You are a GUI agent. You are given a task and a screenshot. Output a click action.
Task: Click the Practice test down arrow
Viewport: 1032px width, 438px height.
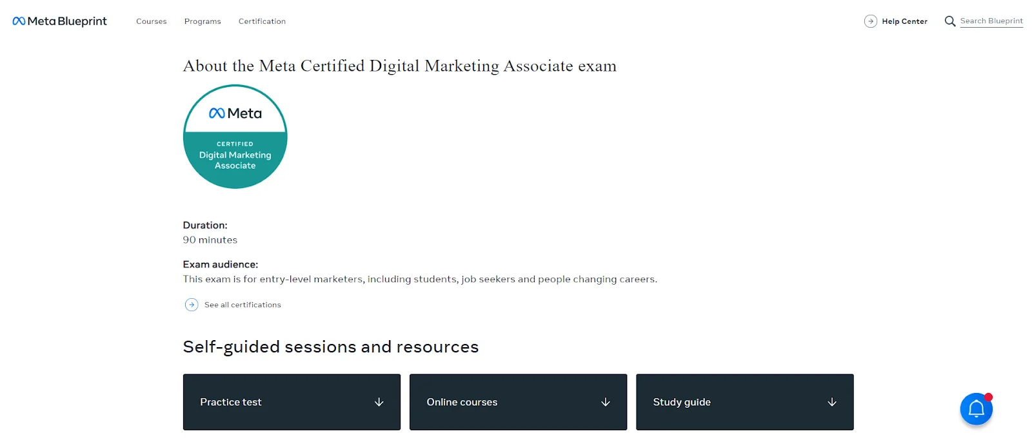[379, 402]
